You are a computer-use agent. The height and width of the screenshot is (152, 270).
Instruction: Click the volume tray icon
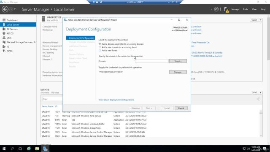click(248, 149)
